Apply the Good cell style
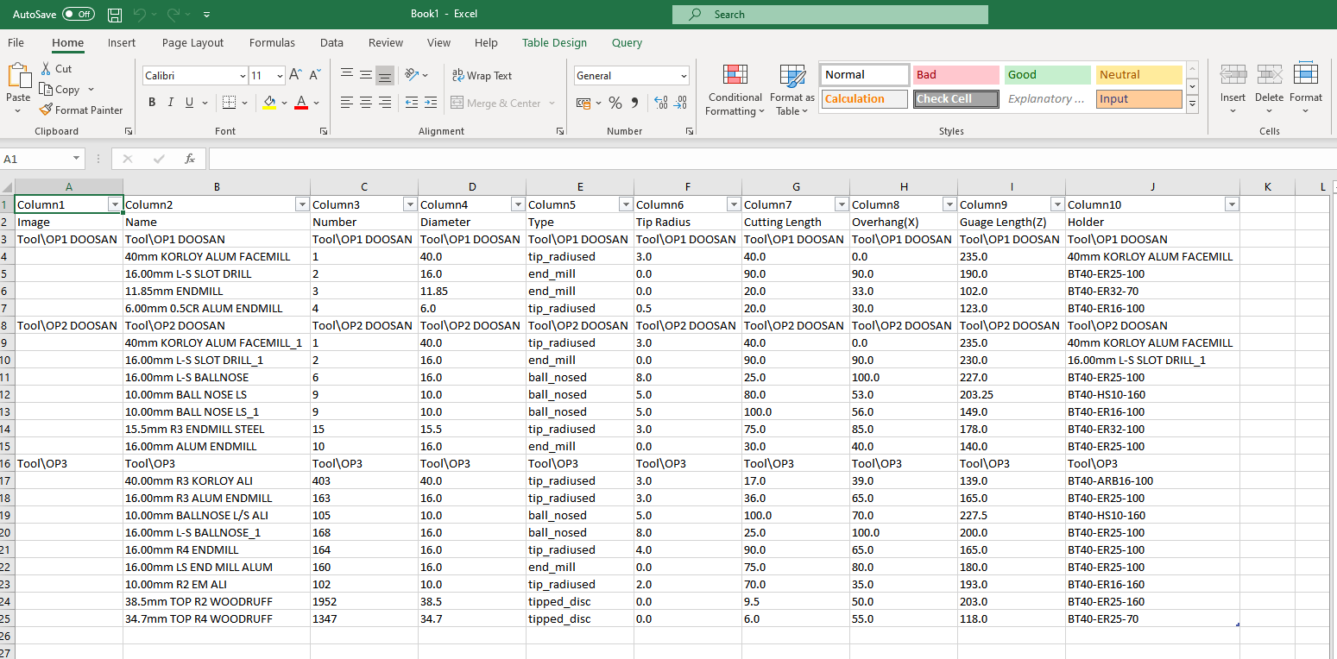Image resolution: width=1337 pixels, height=659 pixels. [1047, 75]
